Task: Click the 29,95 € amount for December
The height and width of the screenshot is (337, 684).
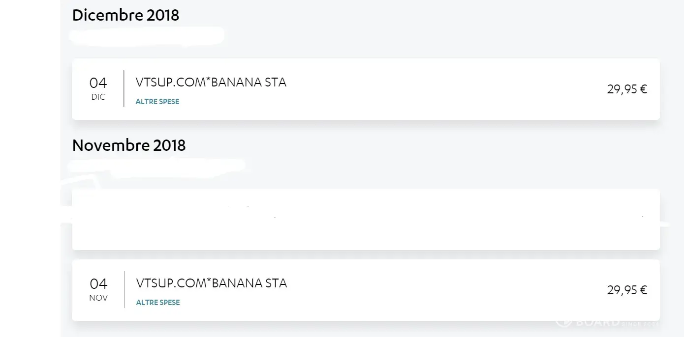Action: click(x=626, y=89)
